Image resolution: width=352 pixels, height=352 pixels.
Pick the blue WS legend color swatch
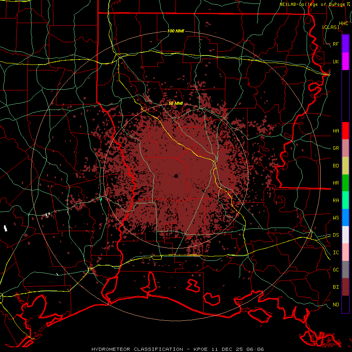[345, 217]
